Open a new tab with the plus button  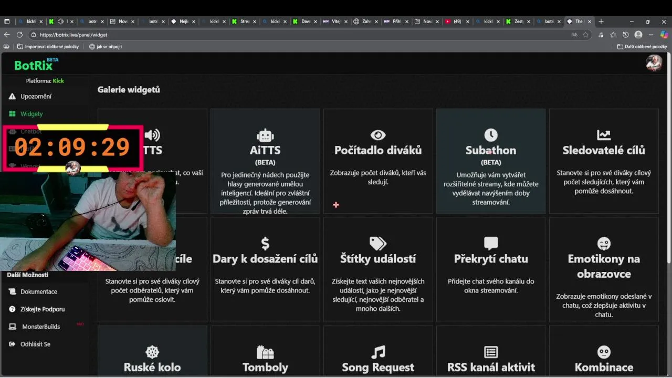tap(601, 22)
